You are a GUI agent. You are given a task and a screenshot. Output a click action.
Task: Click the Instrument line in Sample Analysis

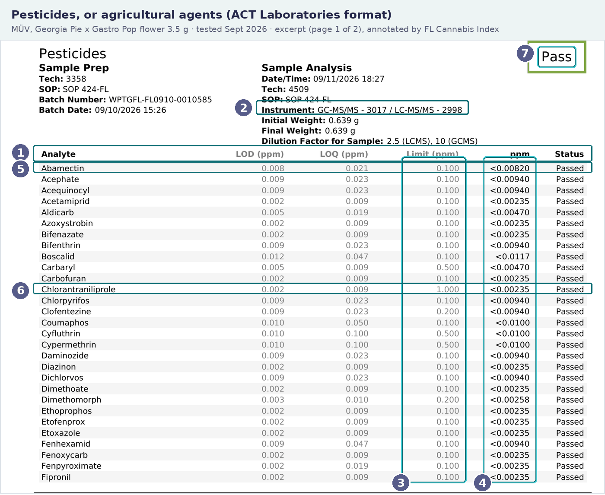362,110
